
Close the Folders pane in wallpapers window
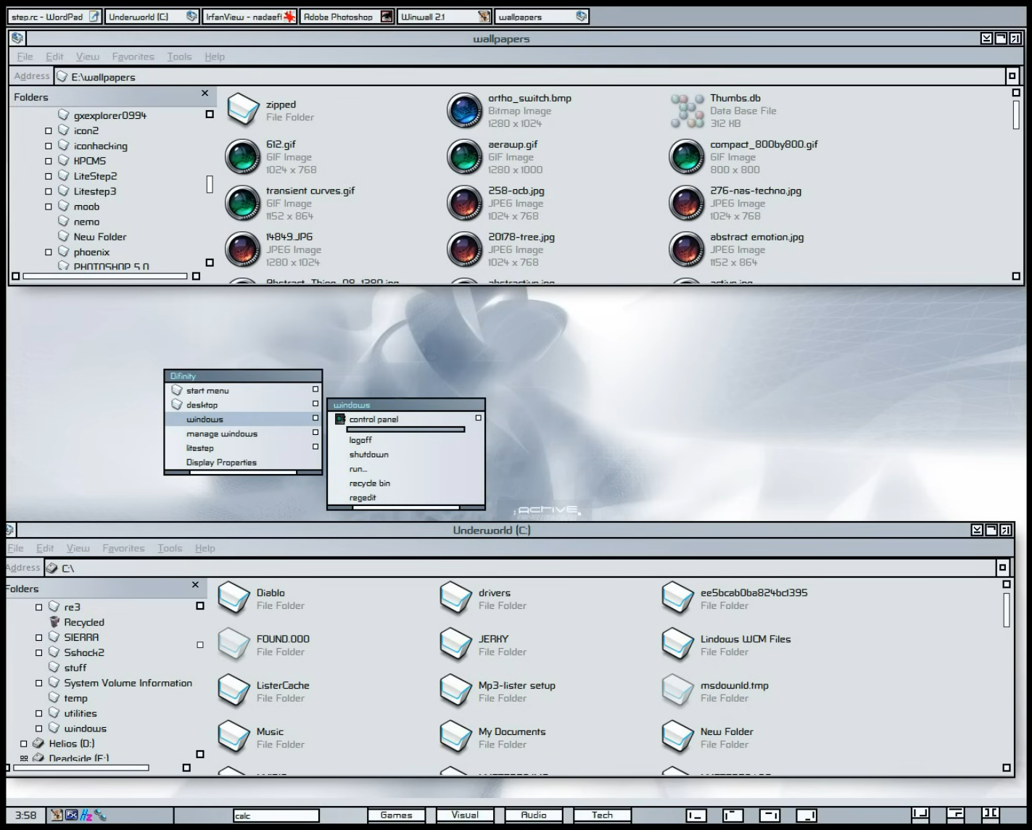coord(205,94)
